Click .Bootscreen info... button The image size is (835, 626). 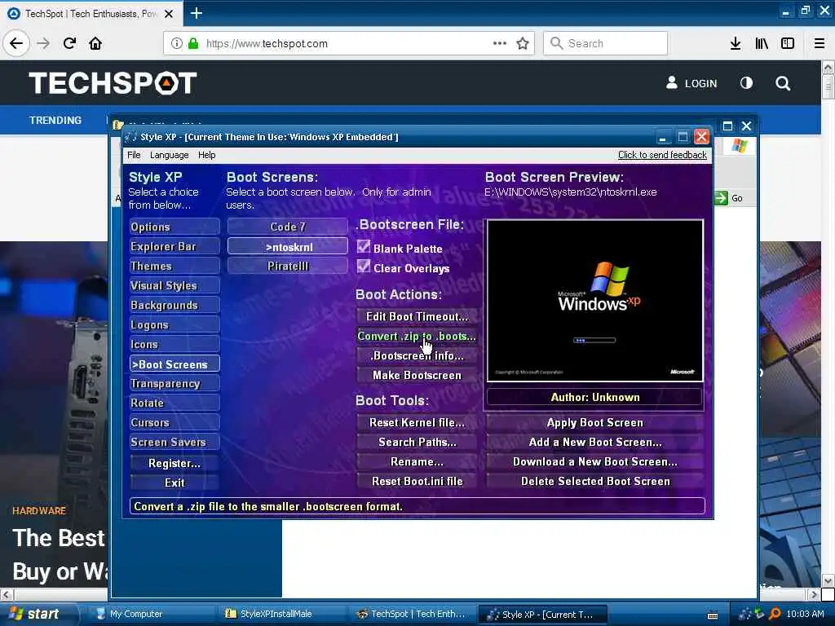tap(417, 355)
